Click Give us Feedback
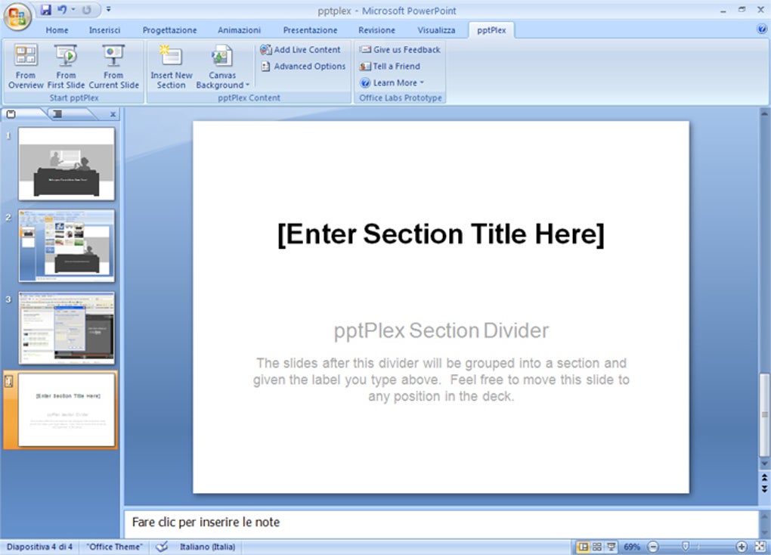Viewport: 771px width, 555px height. coord(400,50)
